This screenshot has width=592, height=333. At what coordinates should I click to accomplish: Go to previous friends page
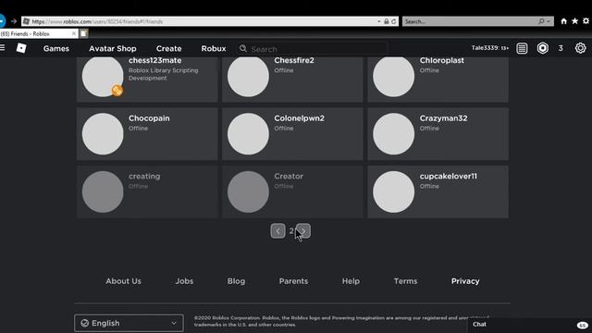coord(277,231)
